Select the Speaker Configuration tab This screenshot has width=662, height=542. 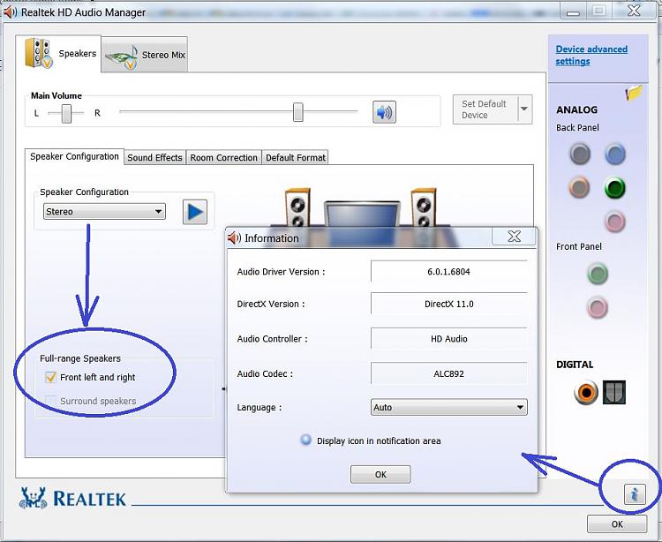point(74,156)
